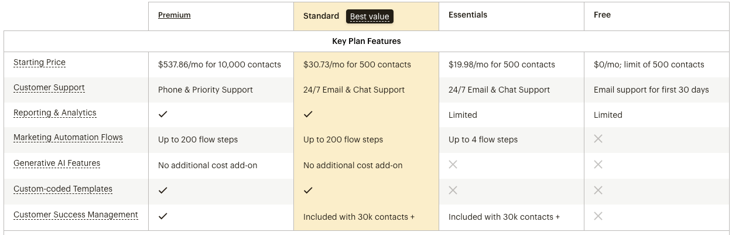Click Reporting & Analytics feature label
The height and width of the screenshot is (235, 732).
point(54,113)
